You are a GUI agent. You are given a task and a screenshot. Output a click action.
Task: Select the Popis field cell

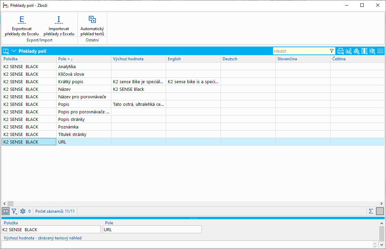84,104
